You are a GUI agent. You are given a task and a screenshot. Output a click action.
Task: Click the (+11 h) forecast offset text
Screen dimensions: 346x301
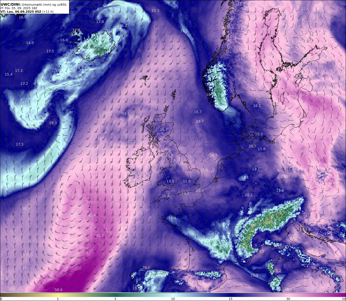coord(48,12)
